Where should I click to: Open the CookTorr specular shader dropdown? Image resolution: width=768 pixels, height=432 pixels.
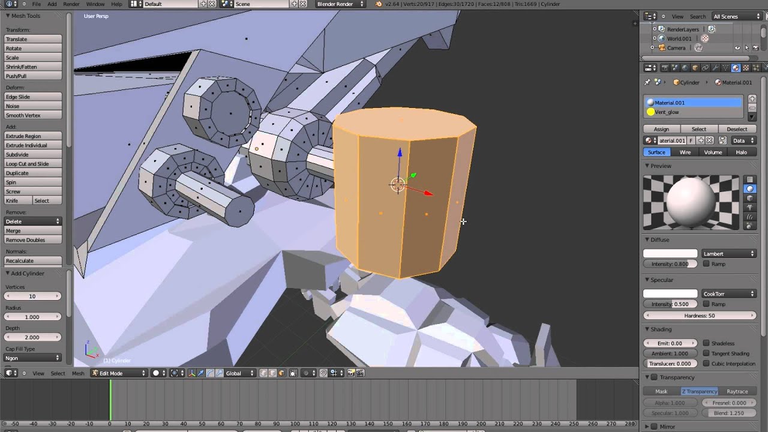[x=728, y=294]
